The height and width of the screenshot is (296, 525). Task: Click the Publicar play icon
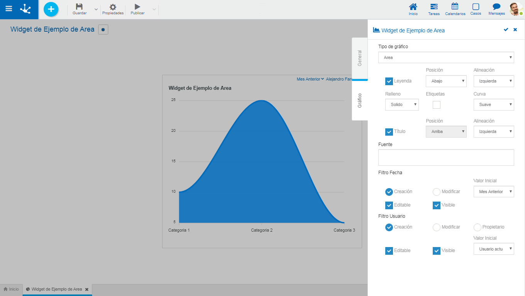137,7
